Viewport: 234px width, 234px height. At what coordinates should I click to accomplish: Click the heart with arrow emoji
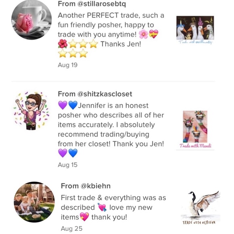coord(102,207)
